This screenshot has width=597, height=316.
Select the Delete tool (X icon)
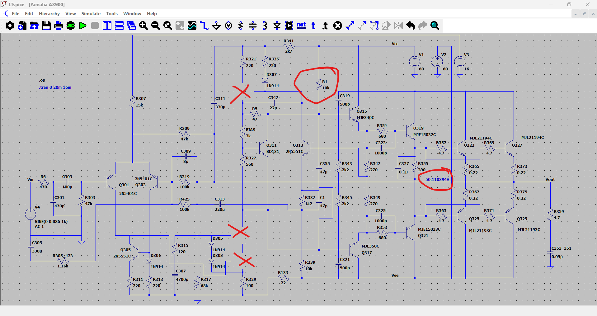(338, 26)
